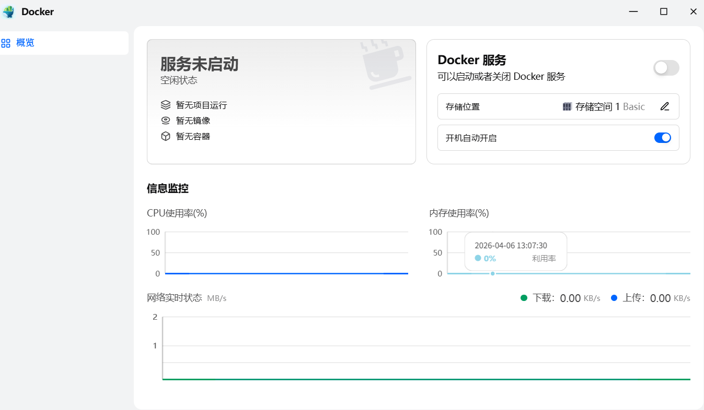Maximize the Docker window
704x410 pixels.
pos(664,11)
